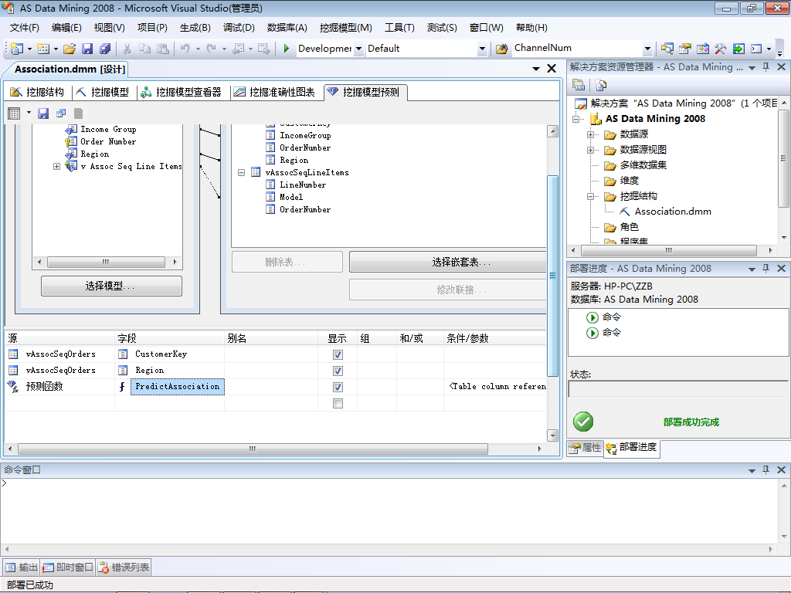Screen dimensions: 791x593
Task: Click the Toolbox wrench toolbar icon
Action: tap(720, 49)
